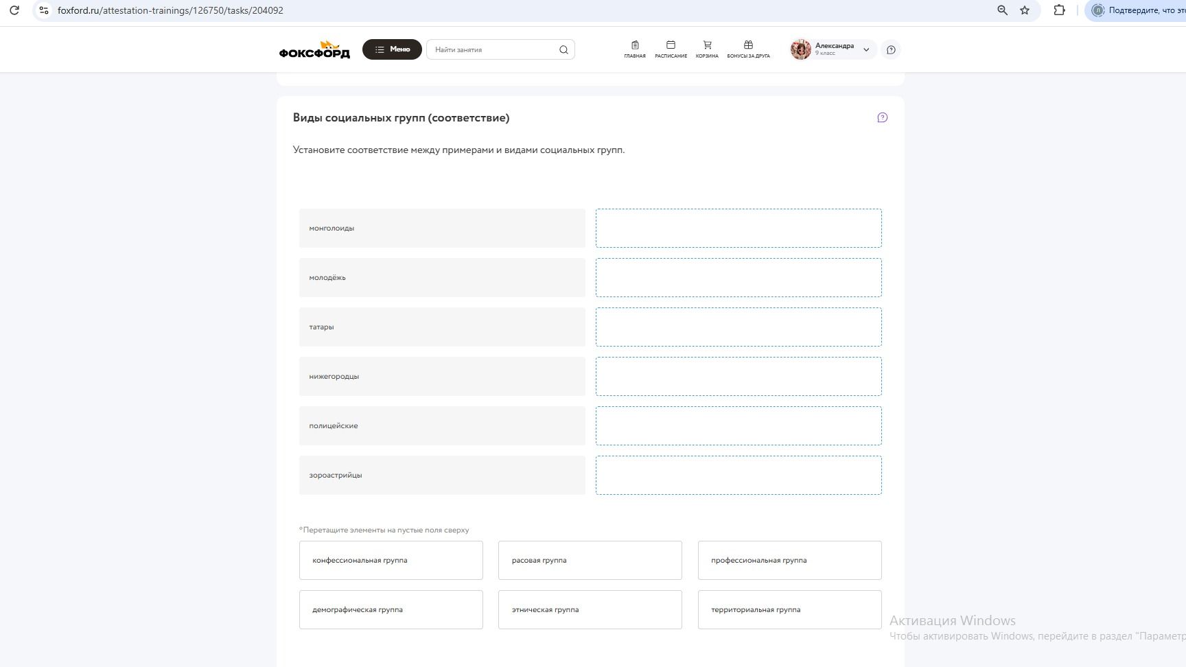
Task: Click the Фоксфорд logo
Action: (x=314, y=49)
